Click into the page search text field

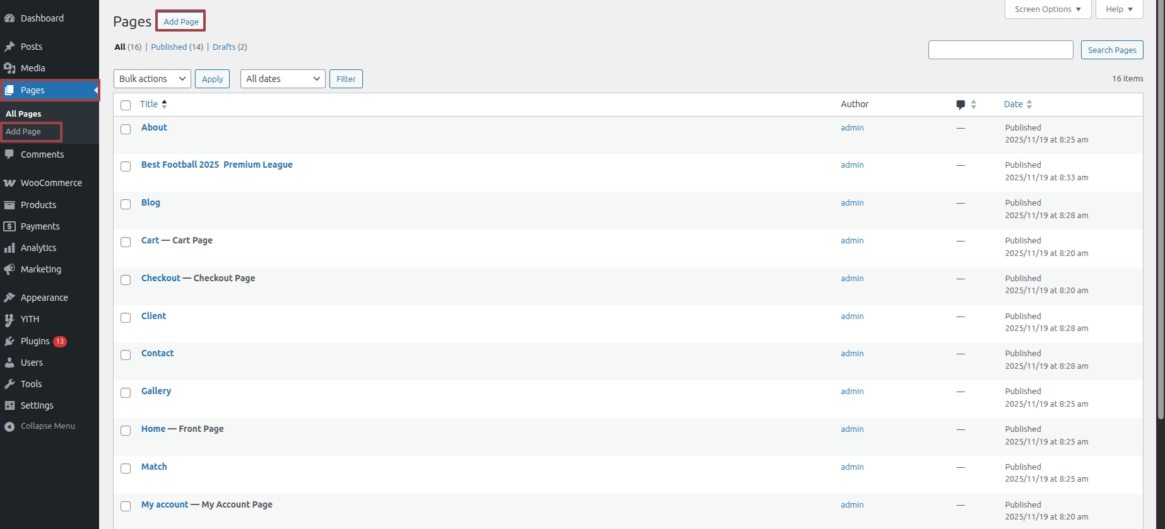click(1000, 50)
